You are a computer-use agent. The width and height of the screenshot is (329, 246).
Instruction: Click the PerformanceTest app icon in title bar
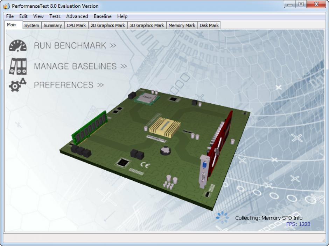click(7, 6)
